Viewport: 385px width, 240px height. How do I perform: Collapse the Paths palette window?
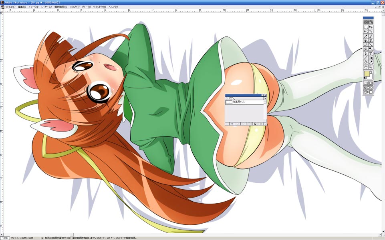262,95
